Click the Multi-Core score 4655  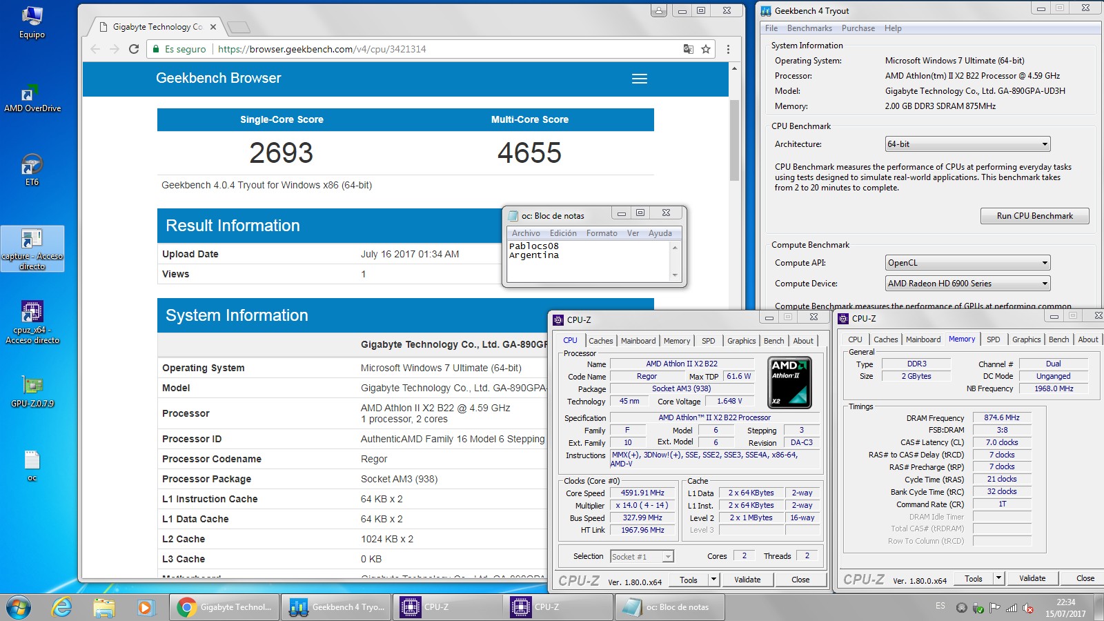point(529,152)
